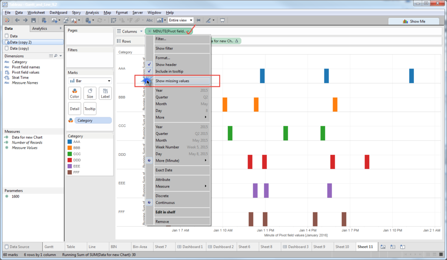This screenshot has width=447, height=260.
Task: Click the new story icon in the tab bar
Action: pos(402,247)
